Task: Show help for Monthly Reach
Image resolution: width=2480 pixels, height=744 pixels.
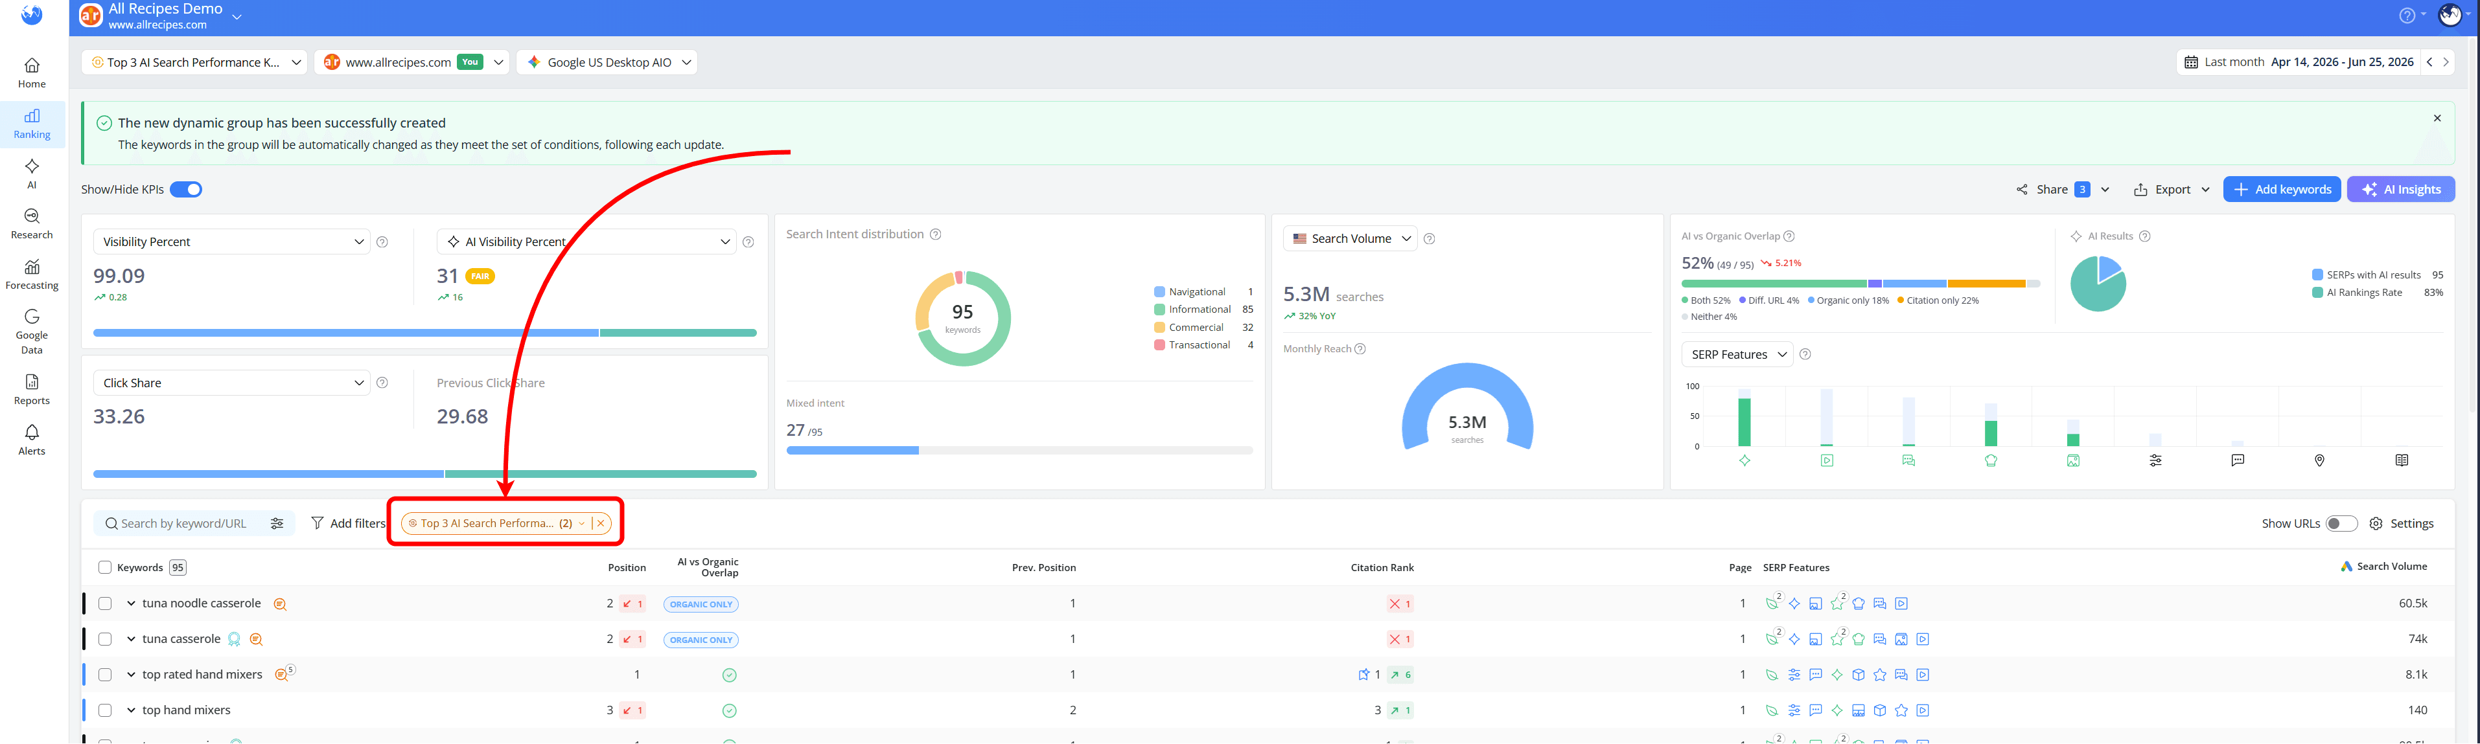Action: click(1360, 348)
